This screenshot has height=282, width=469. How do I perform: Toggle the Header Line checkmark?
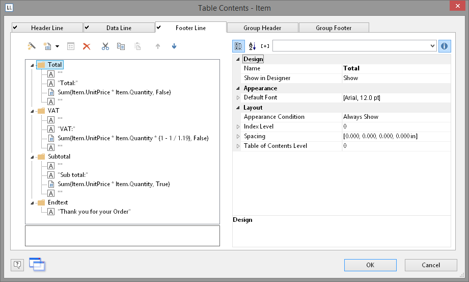[x=15, y=28]
